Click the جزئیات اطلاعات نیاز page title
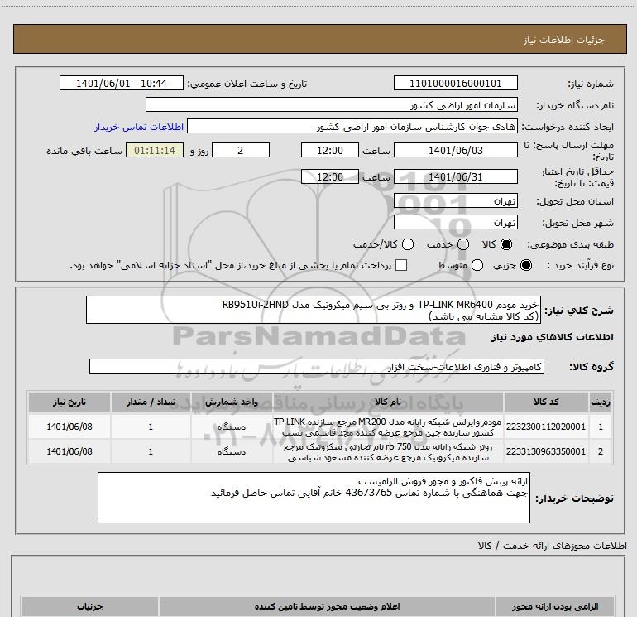 563,40
